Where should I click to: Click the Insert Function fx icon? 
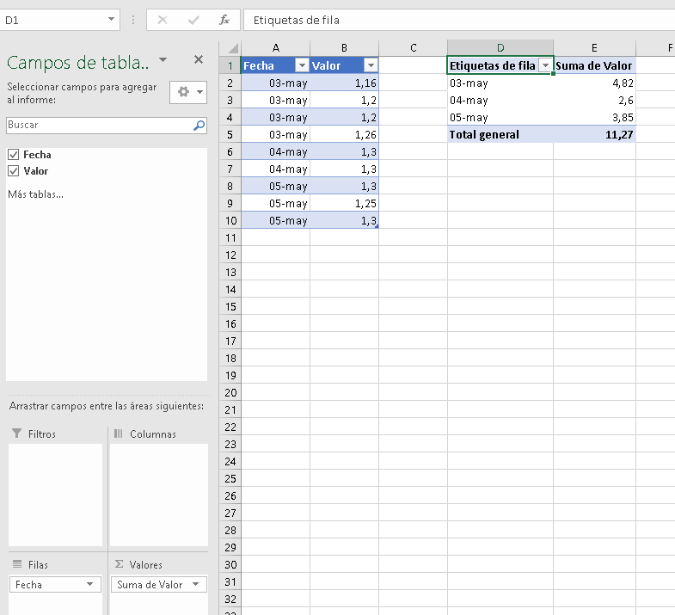click(x=224, y=20)
